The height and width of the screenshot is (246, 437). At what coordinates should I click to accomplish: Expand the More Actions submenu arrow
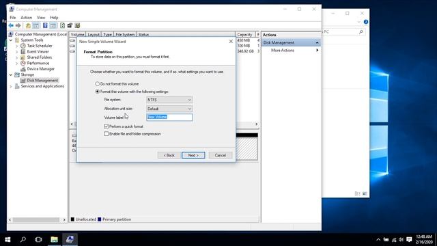317,50
